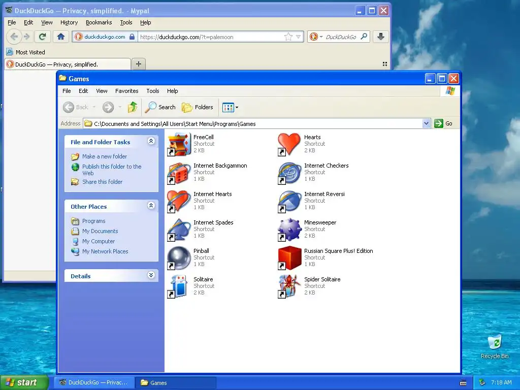The width and height of the screenshot is (520, 390).
Task: Select the Hearts shortcut icon
Action: (289, 144)
